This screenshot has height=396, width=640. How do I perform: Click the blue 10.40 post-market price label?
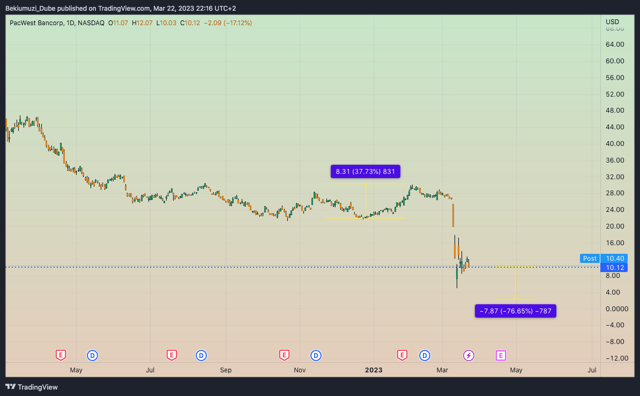pos(614,258)
